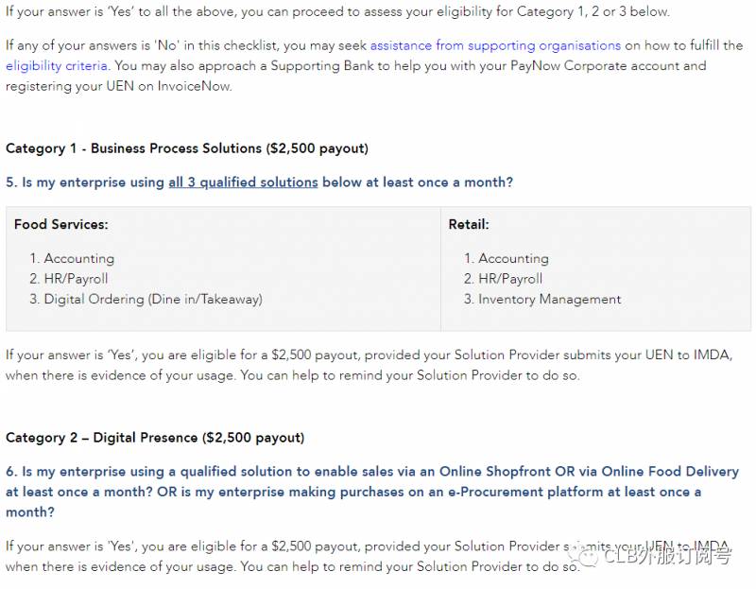Click question 5 about qualified solutions

pos(260,182)
